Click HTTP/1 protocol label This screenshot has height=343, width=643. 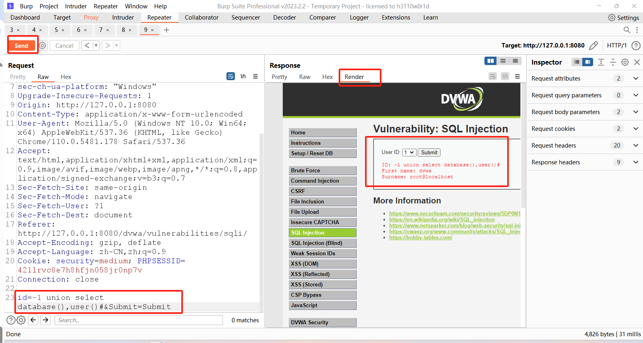tap(617, 45)
